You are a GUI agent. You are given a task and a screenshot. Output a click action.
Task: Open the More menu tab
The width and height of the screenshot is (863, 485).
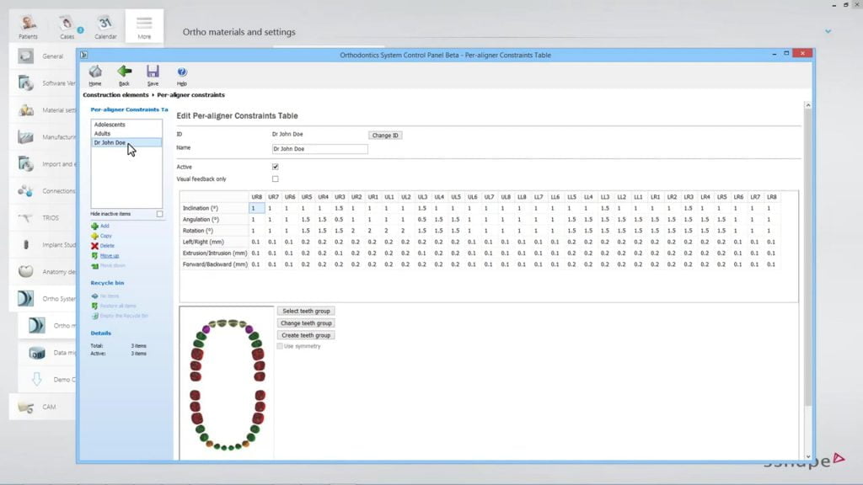[144, 25]
